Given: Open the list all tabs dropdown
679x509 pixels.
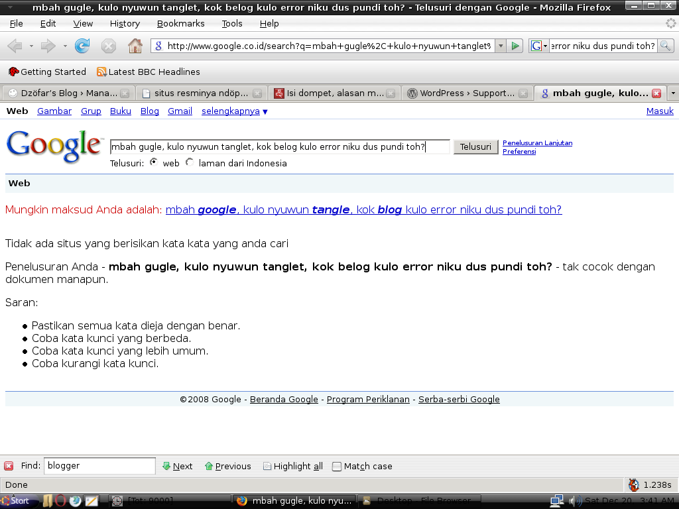Looking at the screenshot, I should click(x=672, y=93).
